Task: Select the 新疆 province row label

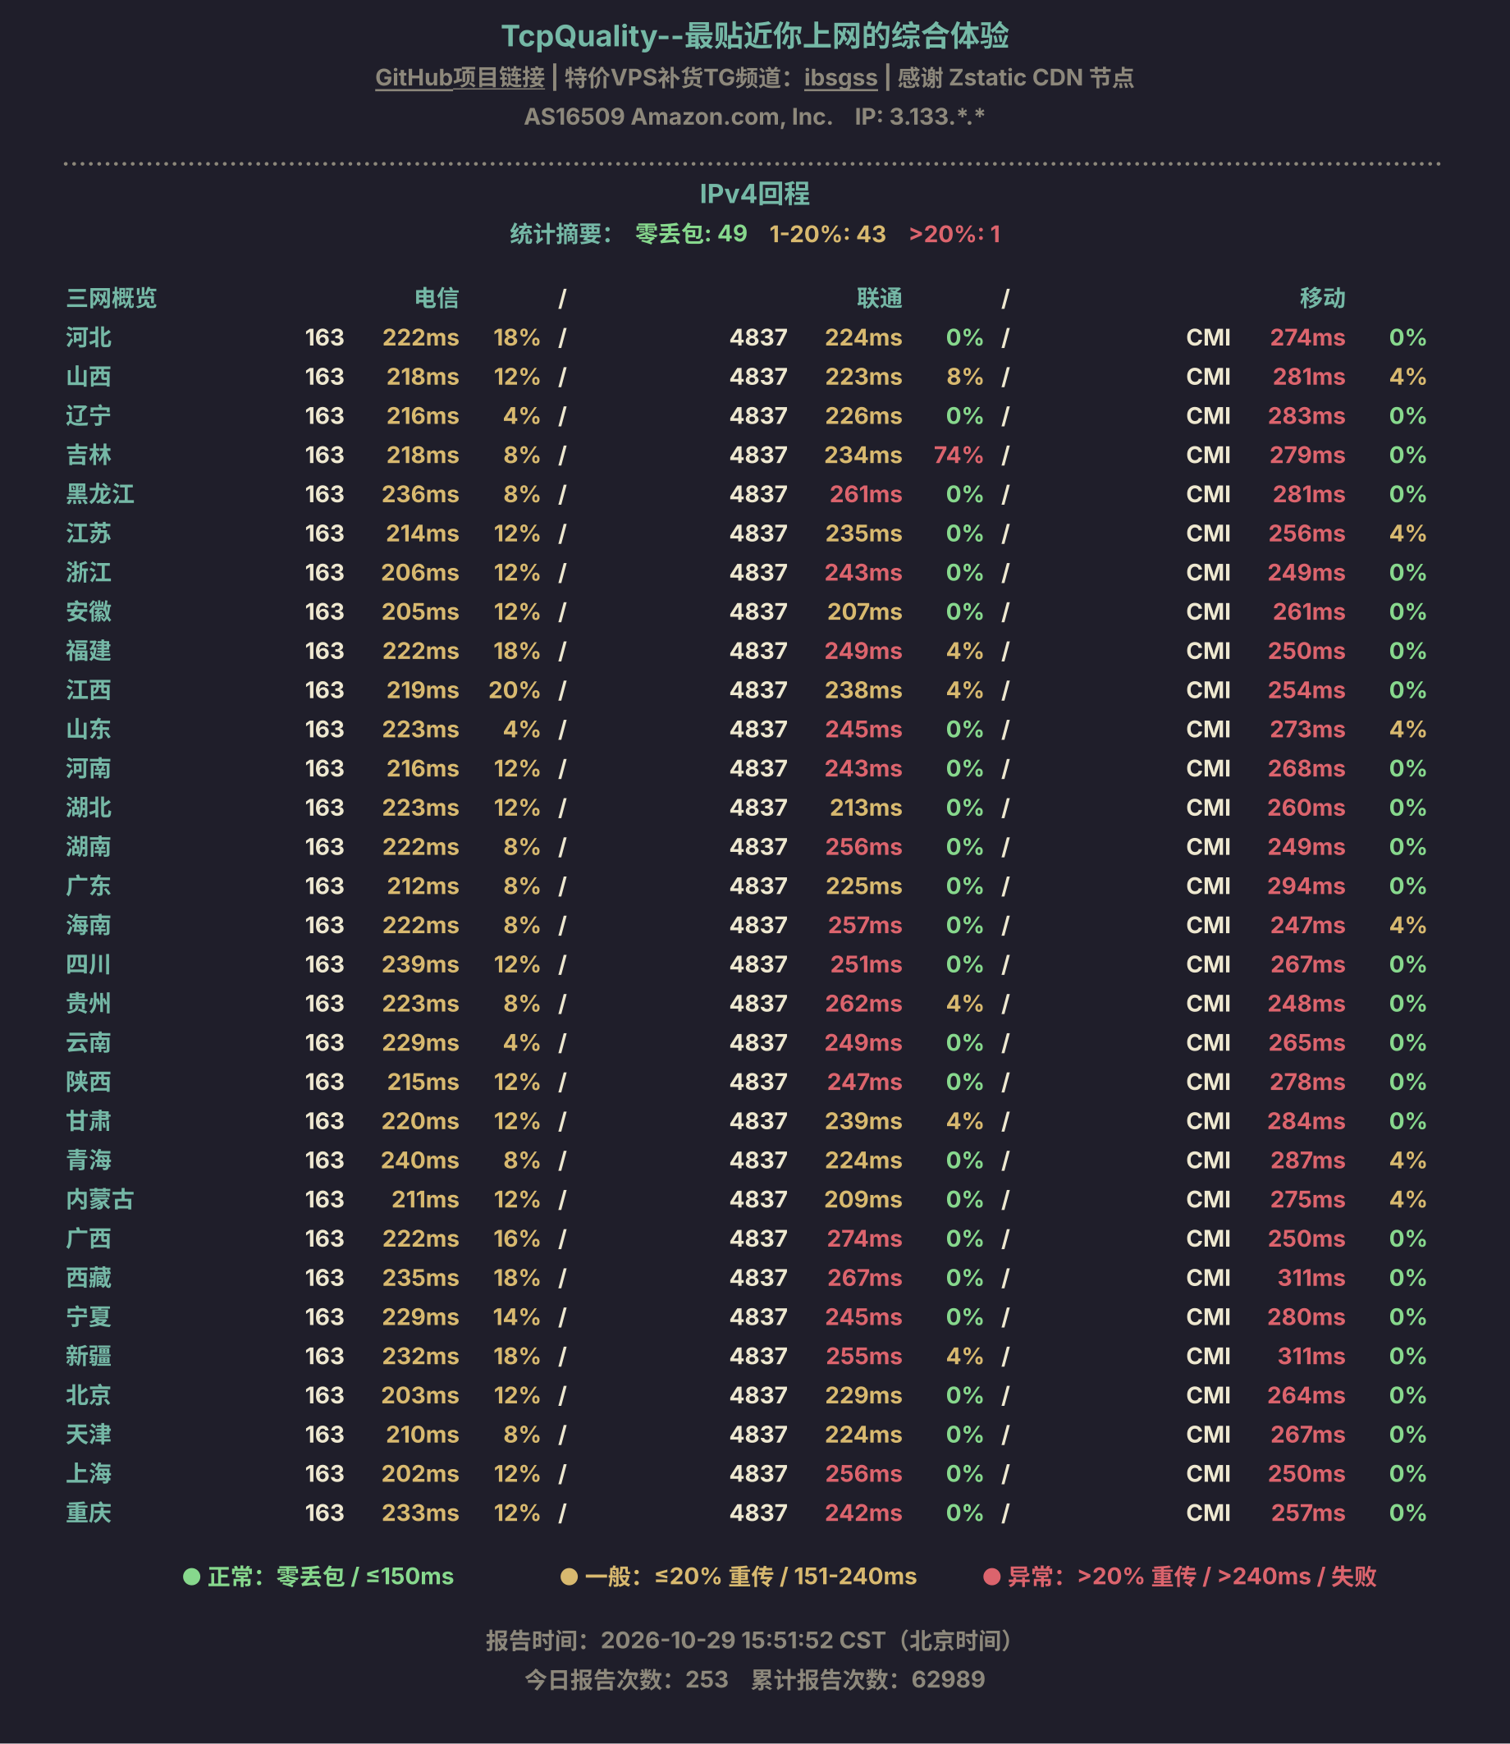Action: [x=89, y=1356]
